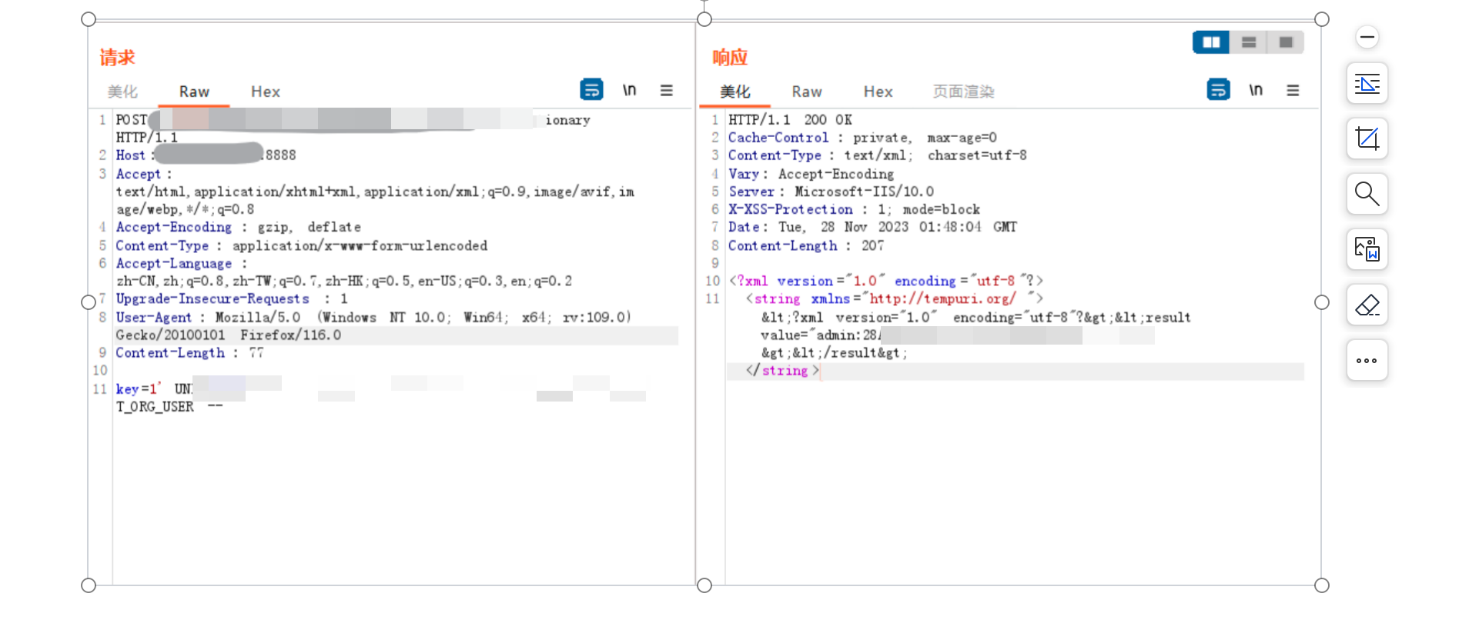Switch request panel to Raw tab
The width and height of the screenshot is (1469, 640).
pos(194,92)
